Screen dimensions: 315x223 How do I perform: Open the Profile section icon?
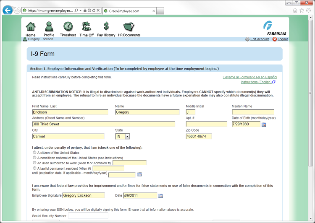[x=49, y=27]
